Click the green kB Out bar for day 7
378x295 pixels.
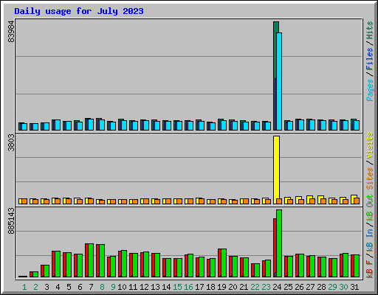[x=91, y=260]
